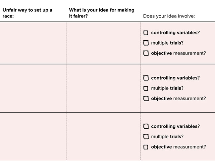The image size is (215, 161).
Task: Click the 'multiple trials?' label in second row
Action: (x=167, y=88)
